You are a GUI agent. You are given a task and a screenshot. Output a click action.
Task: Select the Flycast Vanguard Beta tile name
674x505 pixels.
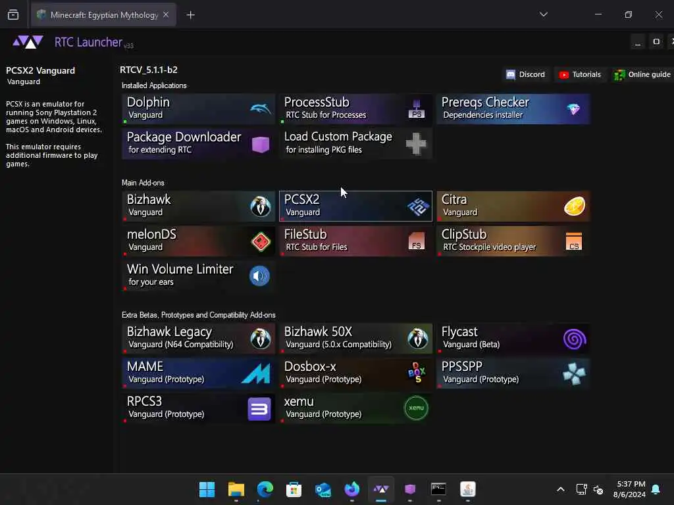point(459,332)
